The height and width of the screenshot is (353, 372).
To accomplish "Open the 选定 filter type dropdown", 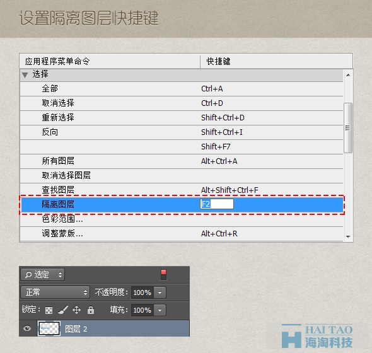I will click(x=42, y=275).
